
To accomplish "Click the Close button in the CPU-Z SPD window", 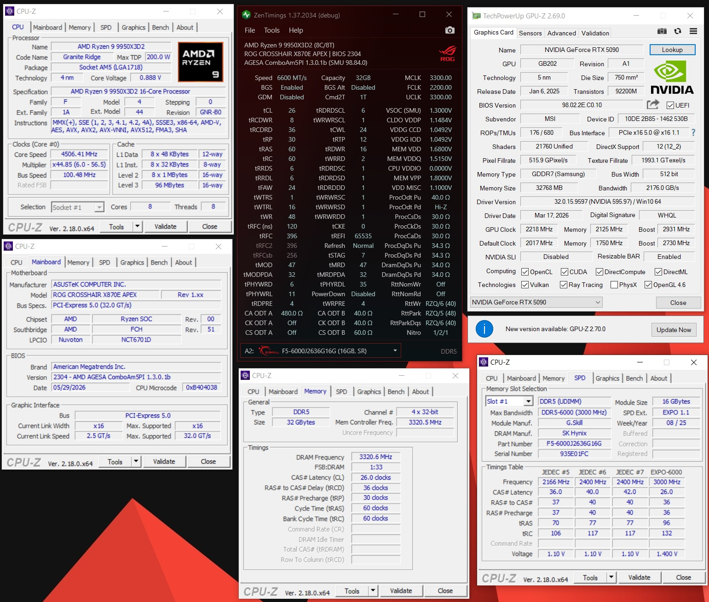I will pos(683,577).
